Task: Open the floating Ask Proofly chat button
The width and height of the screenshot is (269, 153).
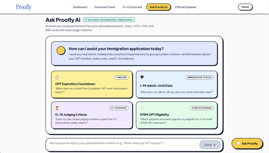Action: tap(247, 143)
